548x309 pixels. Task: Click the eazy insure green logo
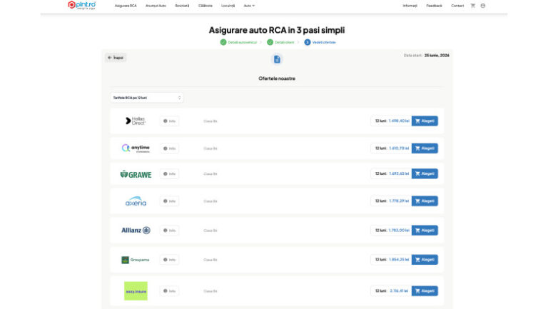point(136,291)
